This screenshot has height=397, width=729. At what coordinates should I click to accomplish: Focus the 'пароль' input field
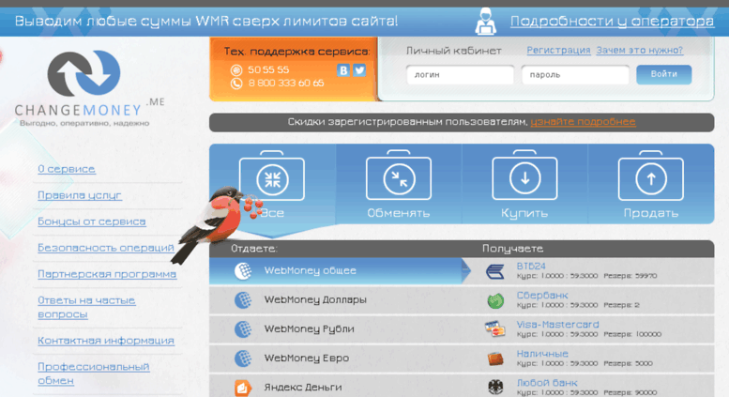tap(575, 75)
